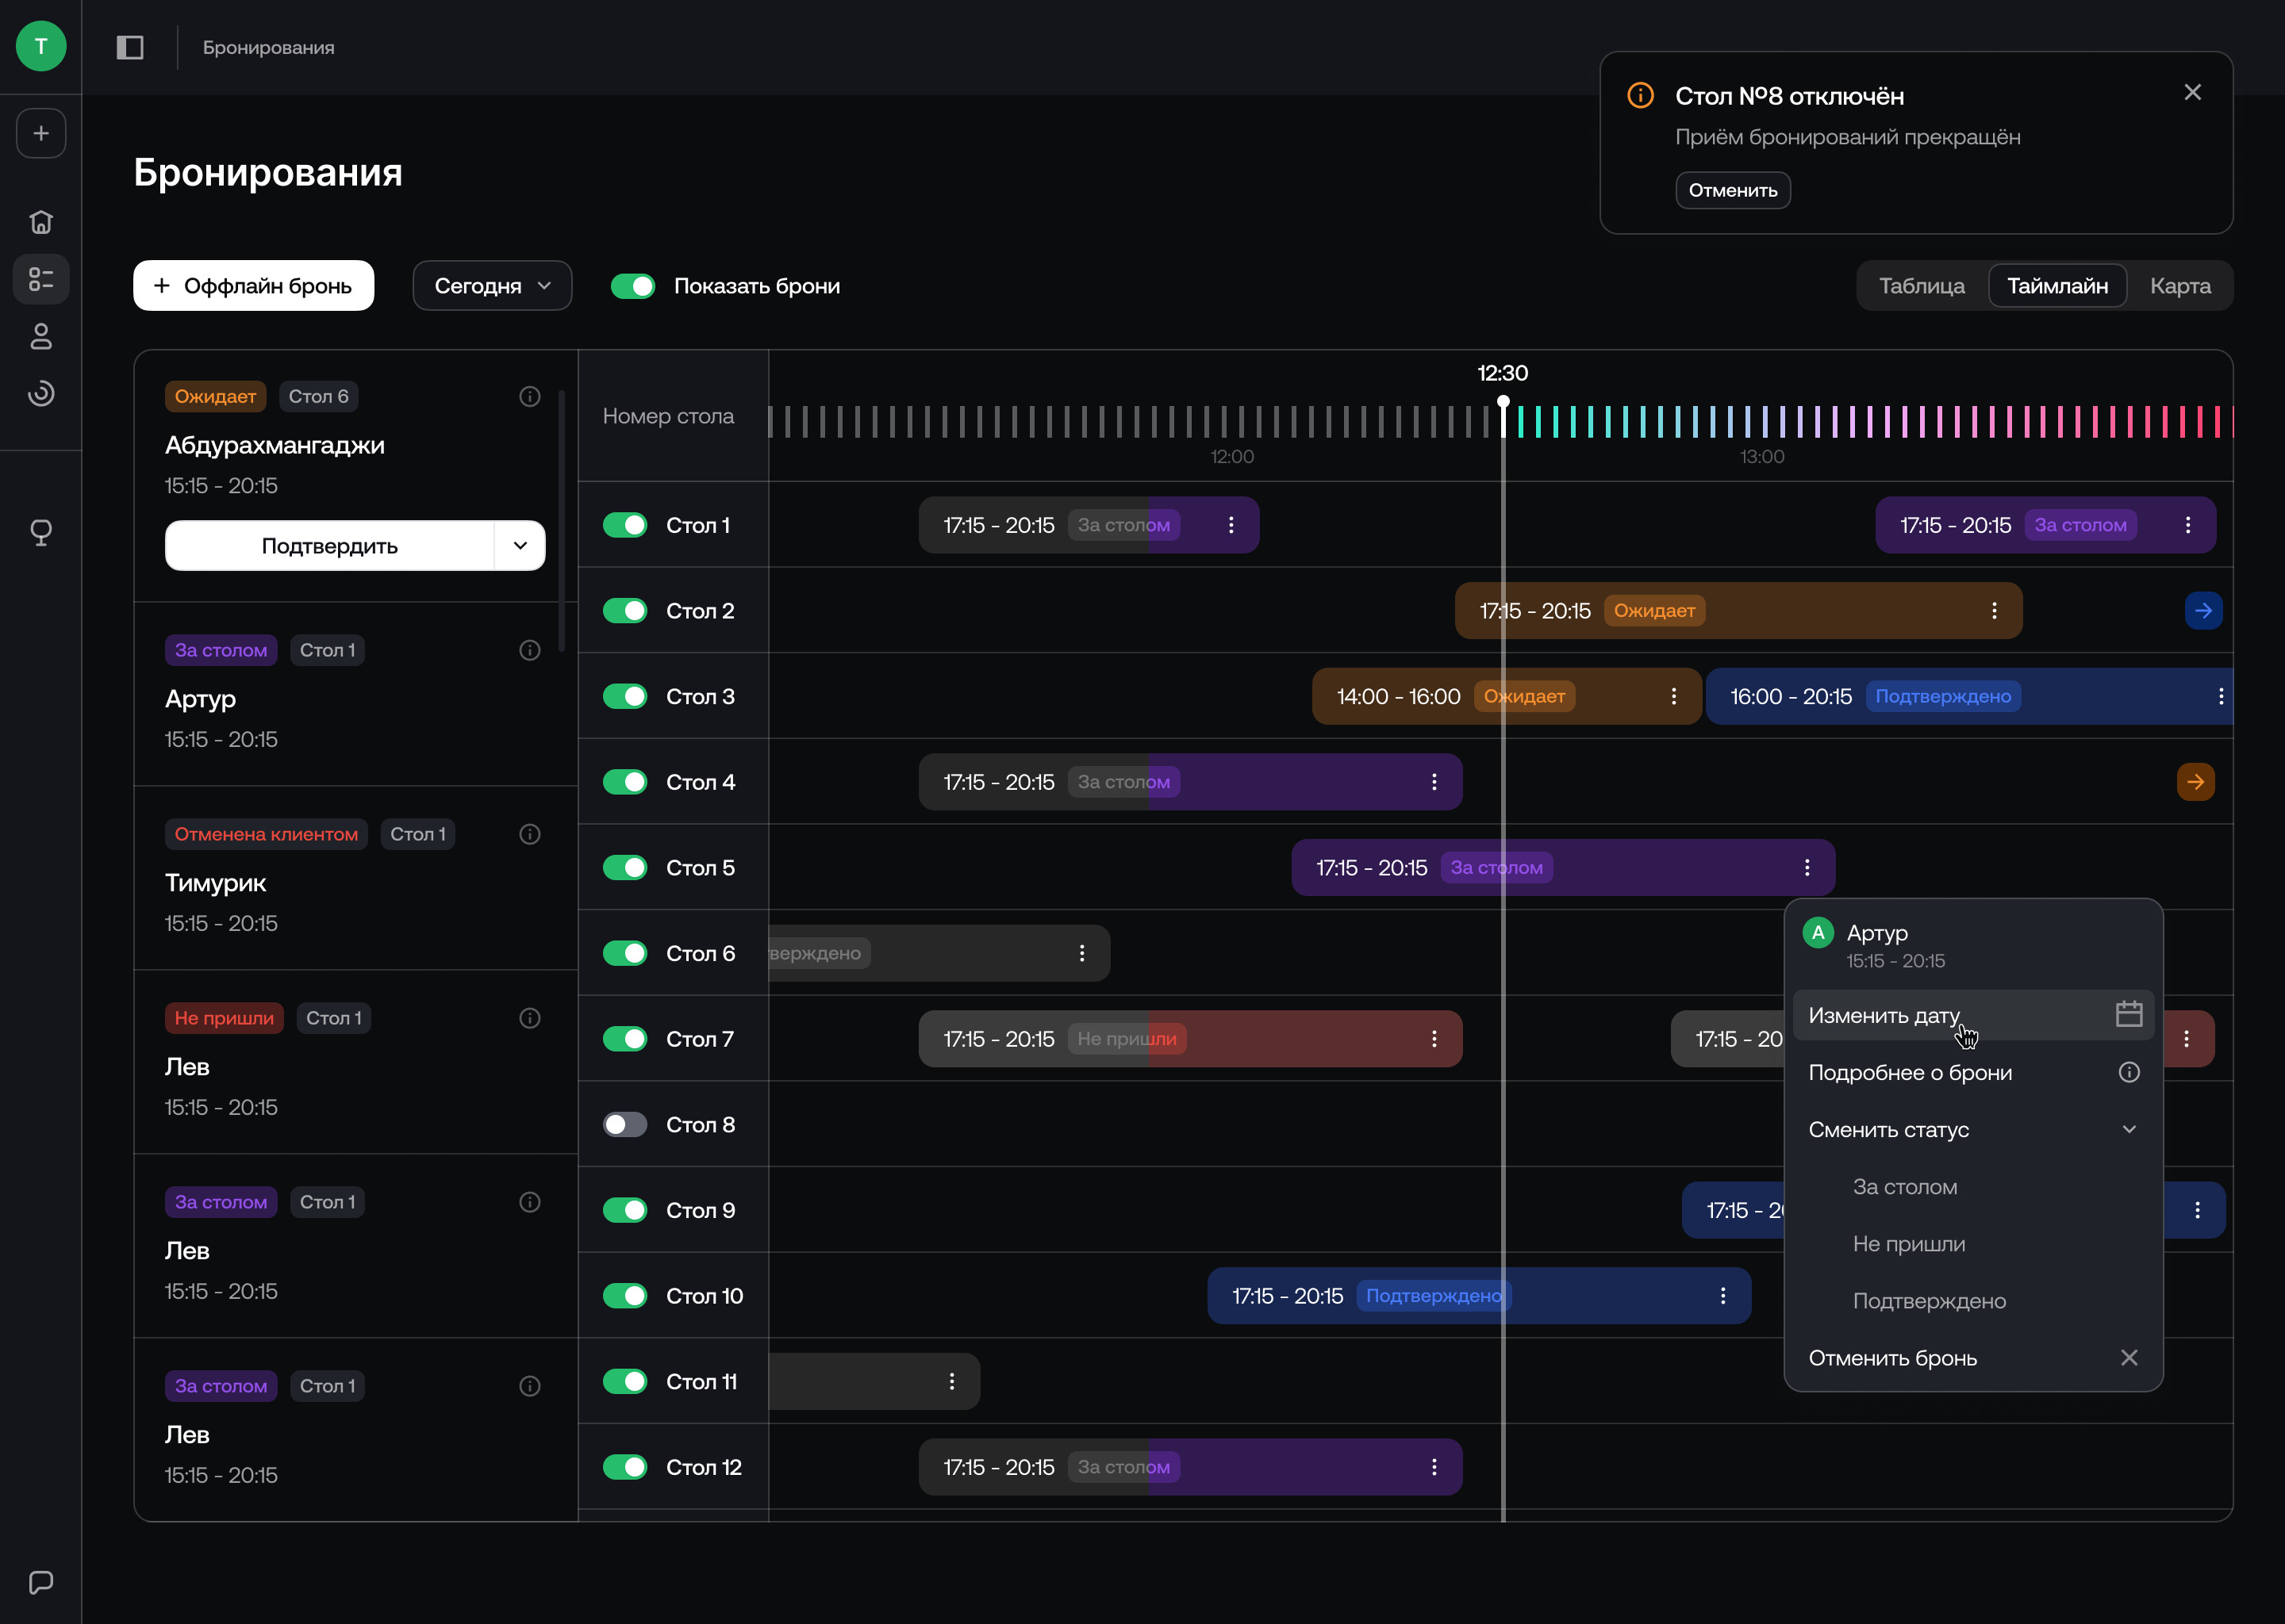Click orange arrow icon on Стол 4 row
This screenshot has width=2285, height=1624.
pos(2195,782)
